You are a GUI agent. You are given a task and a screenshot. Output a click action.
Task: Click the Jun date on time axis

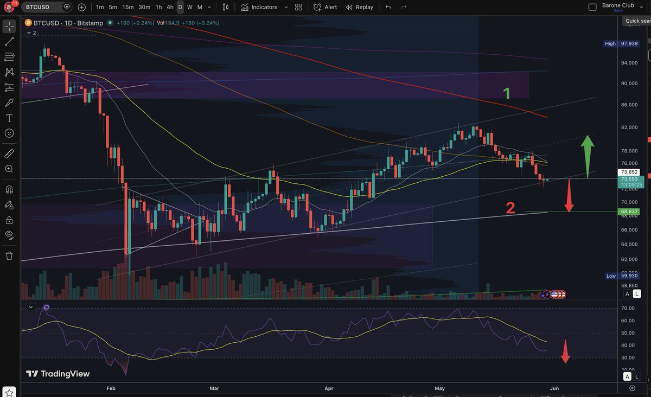[554, 388]
